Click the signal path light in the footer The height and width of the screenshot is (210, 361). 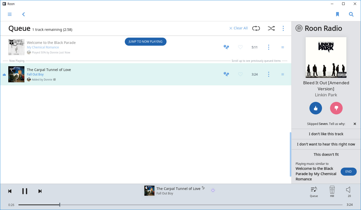point(213,190)
